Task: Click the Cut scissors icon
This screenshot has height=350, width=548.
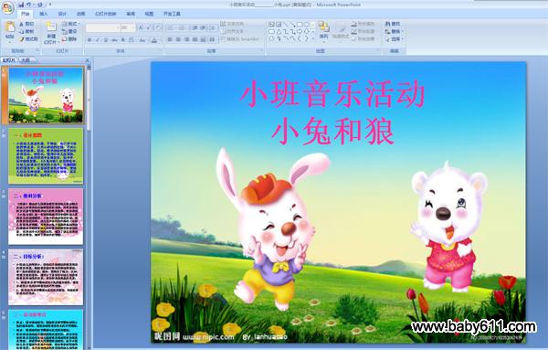Action: coord(22,24)
